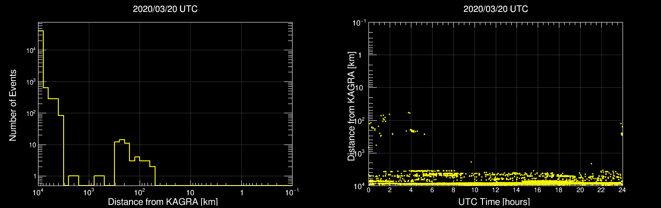The height and width of the screenshot is (208, 661).
Task: Click the right plot title '2020/03/20 UTC'
Action: click(495, 8)
